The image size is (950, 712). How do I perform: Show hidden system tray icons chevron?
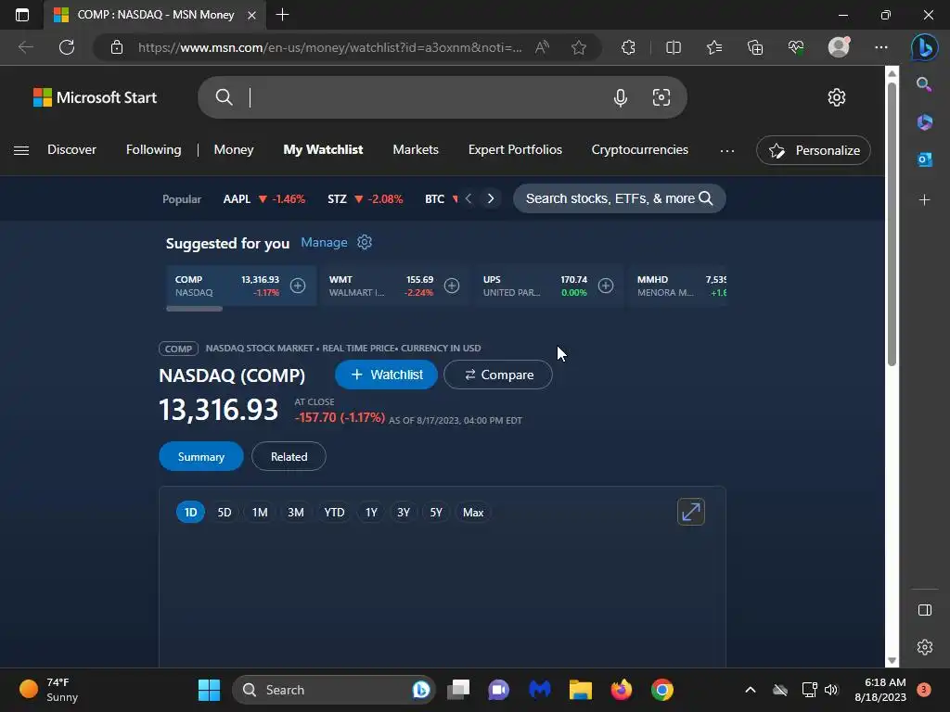(x=750, y=690)
